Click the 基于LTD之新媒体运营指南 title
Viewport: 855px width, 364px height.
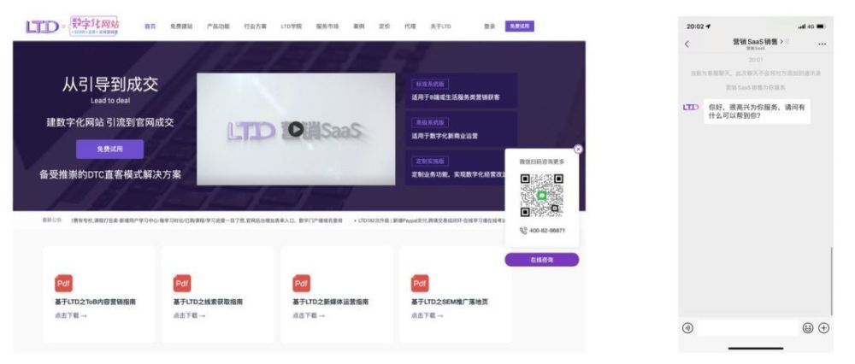coord(330,302)
